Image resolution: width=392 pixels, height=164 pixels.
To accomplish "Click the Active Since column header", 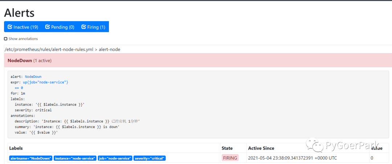I will (x=261, y=148).
